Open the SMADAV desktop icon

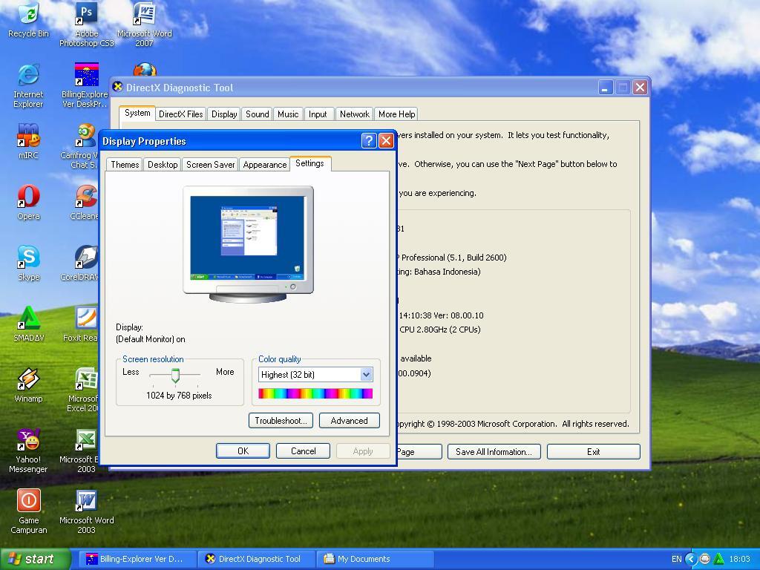click(x=29, y=324)
